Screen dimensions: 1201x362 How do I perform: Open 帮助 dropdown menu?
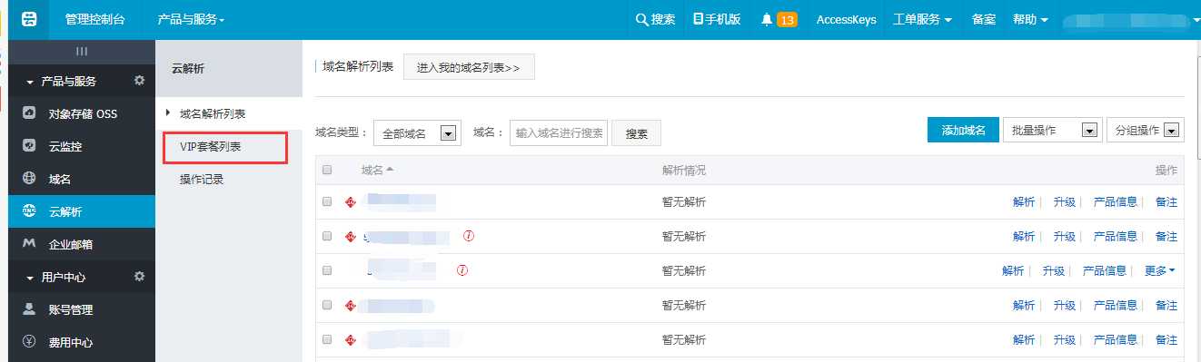(1030, 19)
